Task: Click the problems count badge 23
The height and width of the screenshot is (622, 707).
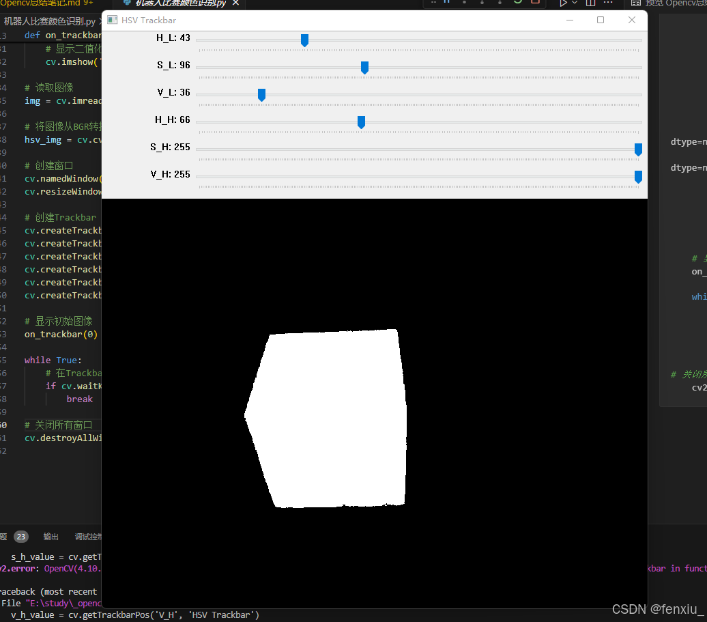Action: 21,537
